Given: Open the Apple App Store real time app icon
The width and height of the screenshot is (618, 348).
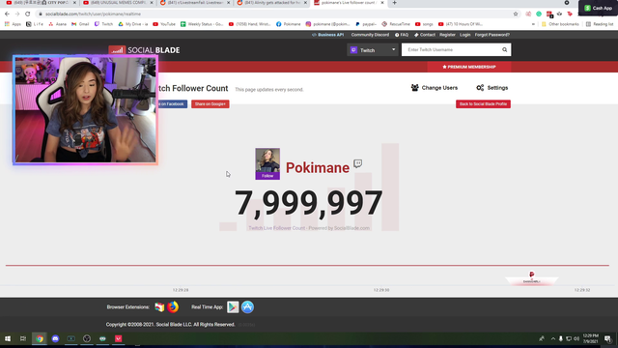Looking at the screenshot, I should [x=247, y=307].
